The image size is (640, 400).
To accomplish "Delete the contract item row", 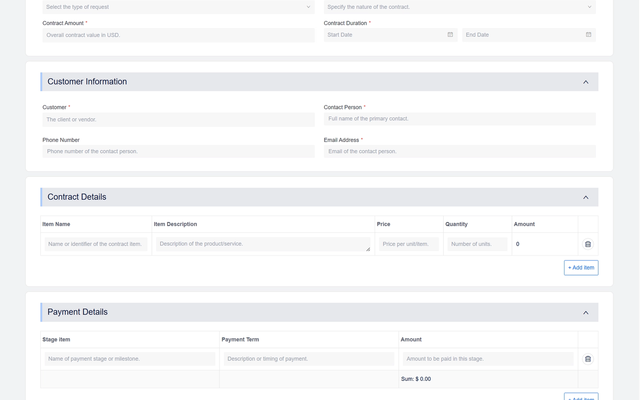I will coord(588,244).
